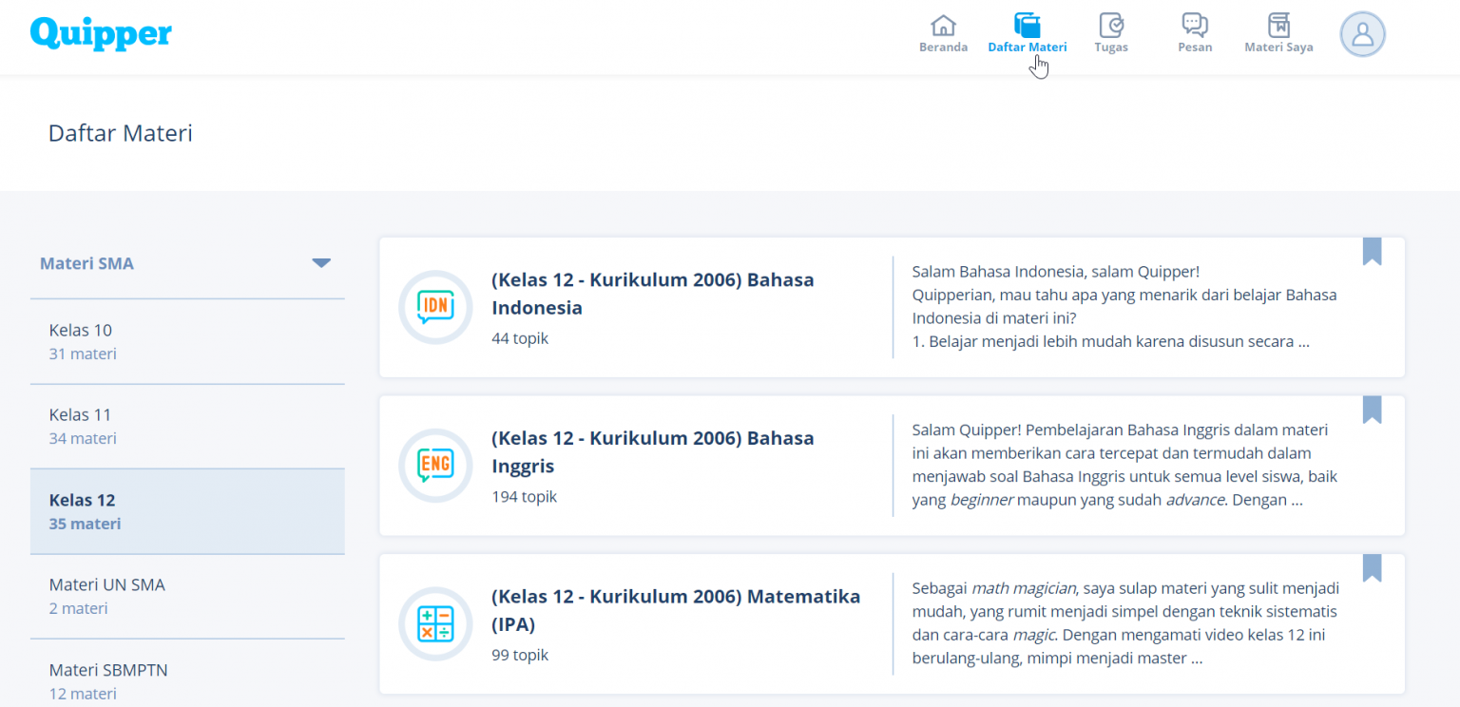This screenshot has height=707, width=1460.
Task: Open the profile avatar icon
Action: 1362,34
